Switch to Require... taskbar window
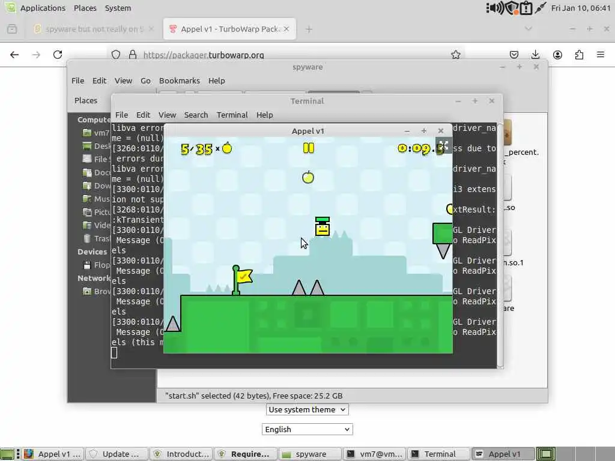The width and height of the screenshot is (615, 461). tap(246, 454)
